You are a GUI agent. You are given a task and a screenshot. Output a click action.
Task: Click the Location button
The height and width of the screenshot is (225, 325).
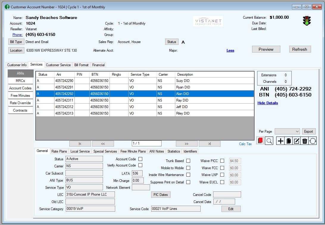[x=16, y=50]
